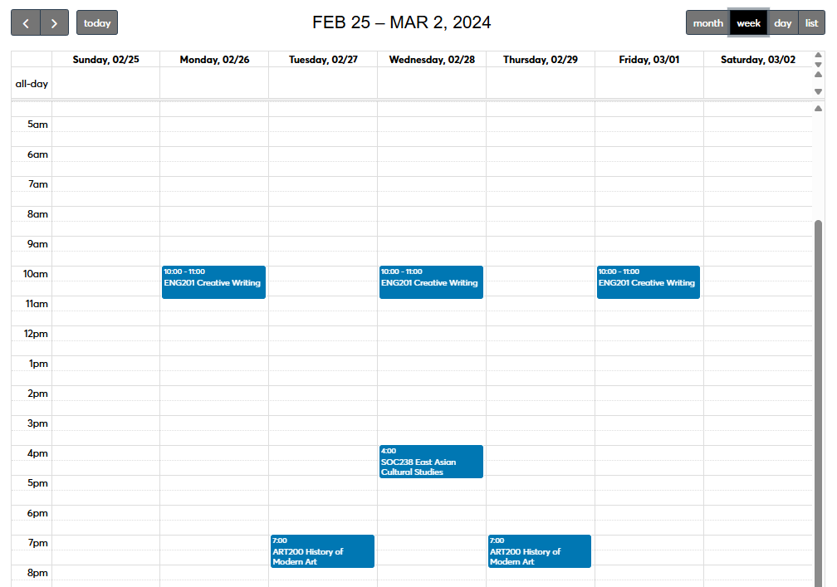Open Tuesday's ART200 History of Modern Art event
The width and height of the screenshot is (837, 587).
pos(322,551)
